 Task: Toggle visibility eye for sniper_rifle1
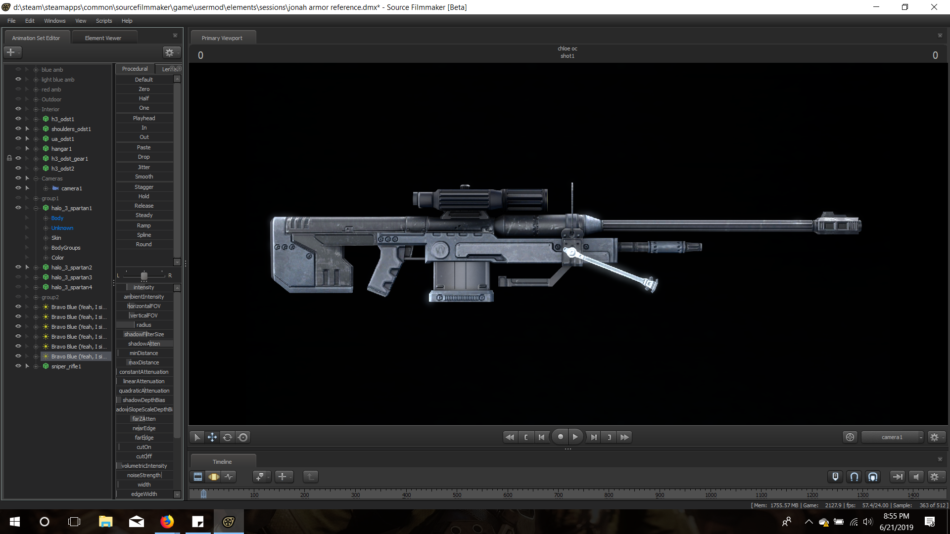(x=18, y=366)
